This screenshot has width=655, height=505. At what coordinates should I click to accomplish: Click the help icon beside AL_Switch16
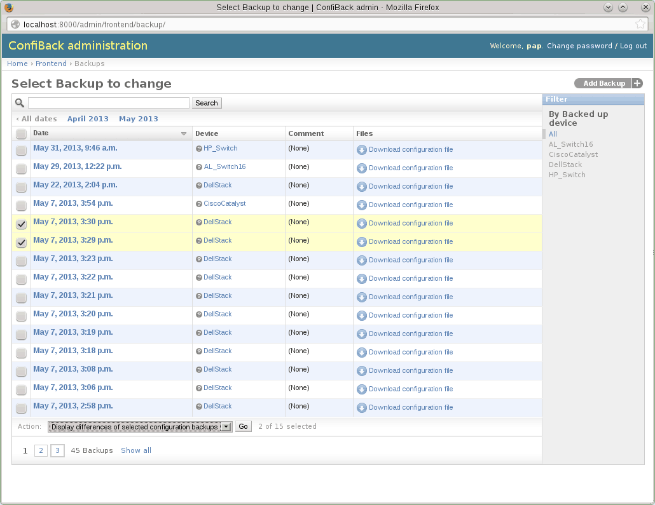tap(199, 167)
